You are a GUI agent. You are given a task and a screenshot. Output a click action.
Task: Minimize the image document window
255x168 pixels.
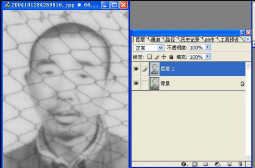[x=105, y=5]
